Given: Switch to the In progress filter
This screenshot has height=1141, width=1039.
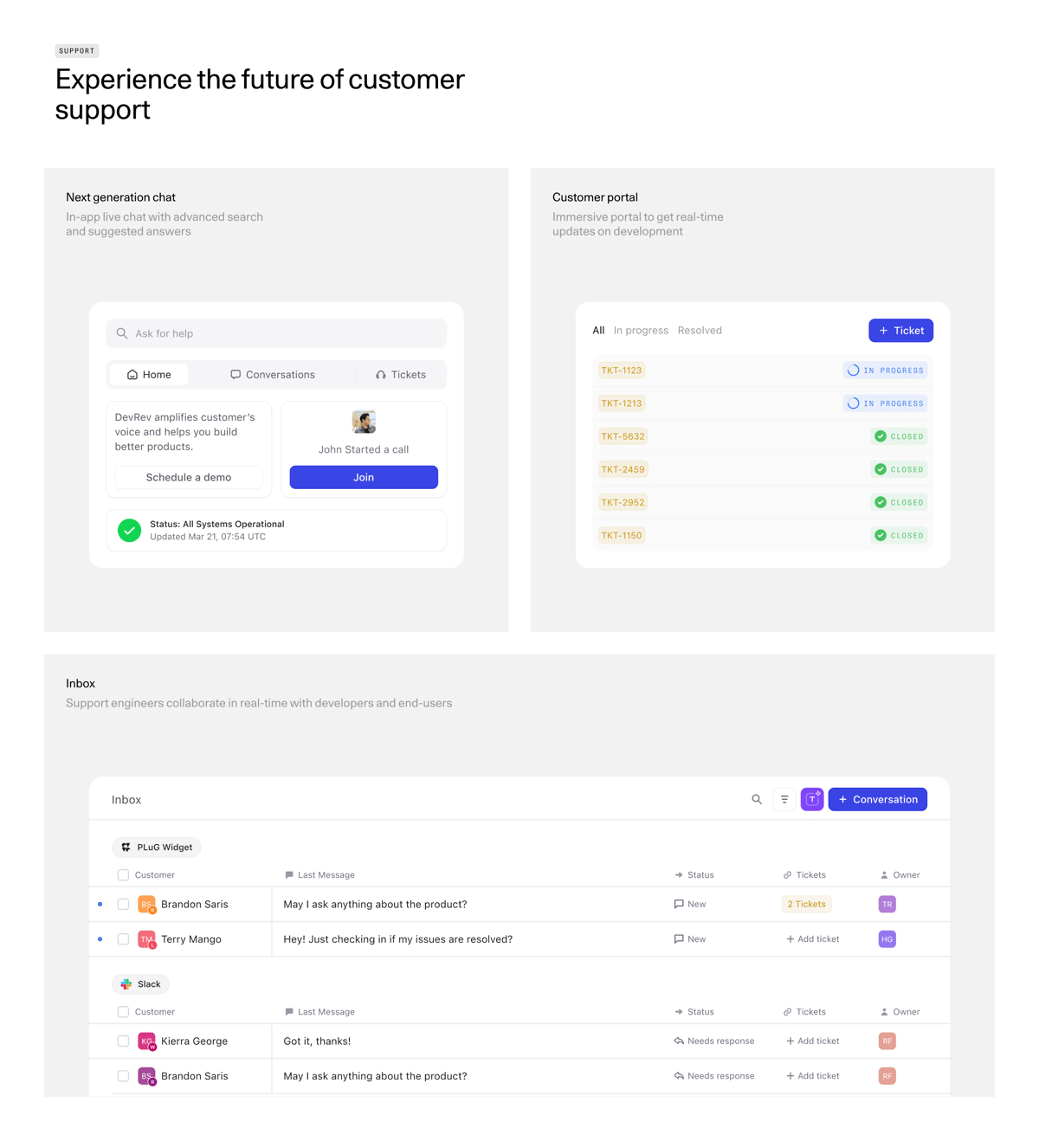Looking at the screenshot, I should pos(641,330).
